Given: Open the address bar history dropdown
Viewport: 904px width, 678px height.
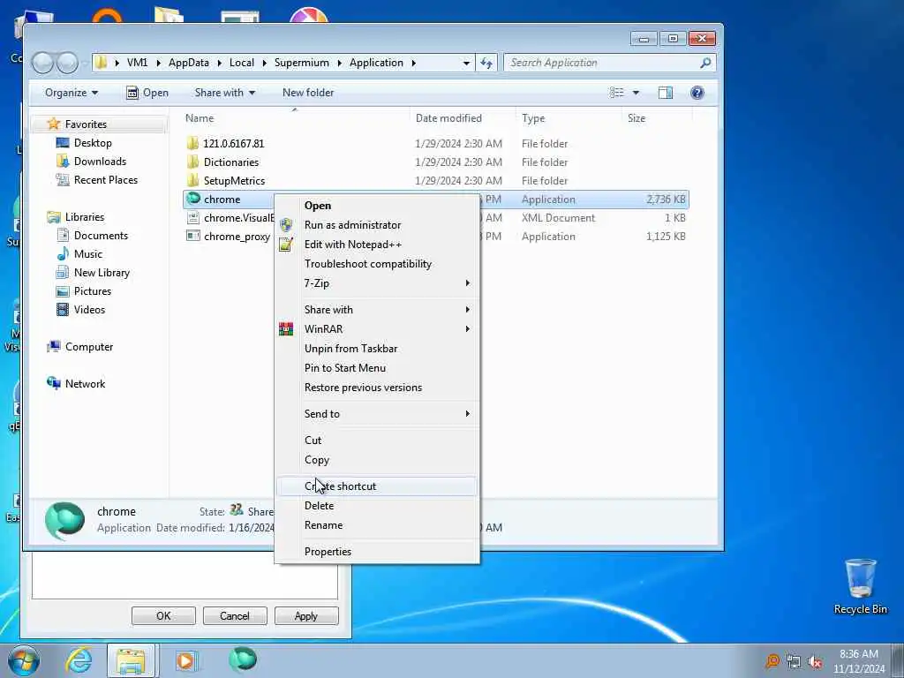Looking at the screenshot, I should pyautogui.click(x=466, y=63).
